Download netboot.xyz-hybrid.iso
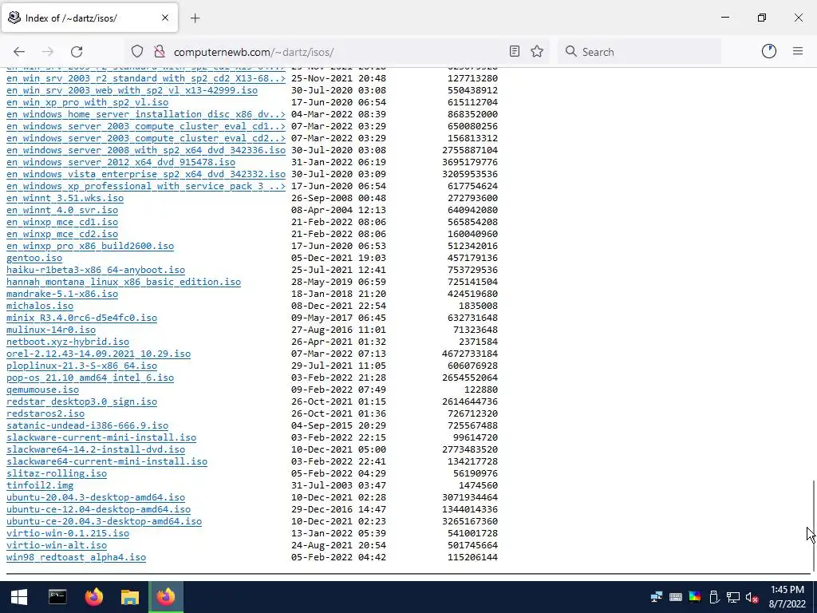The width and height of the screenshot is (817, 613). pyautogui.click(x=68, y=342)
